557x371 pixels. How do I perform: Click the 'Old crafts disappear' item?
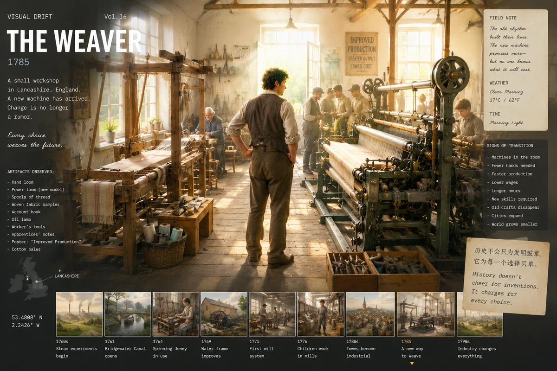513,207
